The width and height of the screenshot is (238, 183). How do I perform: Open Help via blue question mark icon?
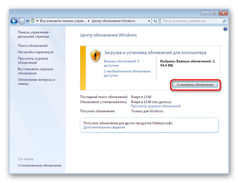[x=225, y=29]
